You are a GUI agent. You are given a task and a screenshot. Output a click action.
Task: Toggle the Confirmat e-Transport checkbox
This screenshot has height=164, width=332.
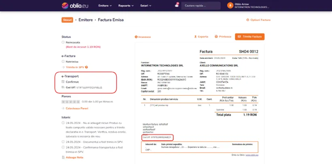[x=63, y=82]
